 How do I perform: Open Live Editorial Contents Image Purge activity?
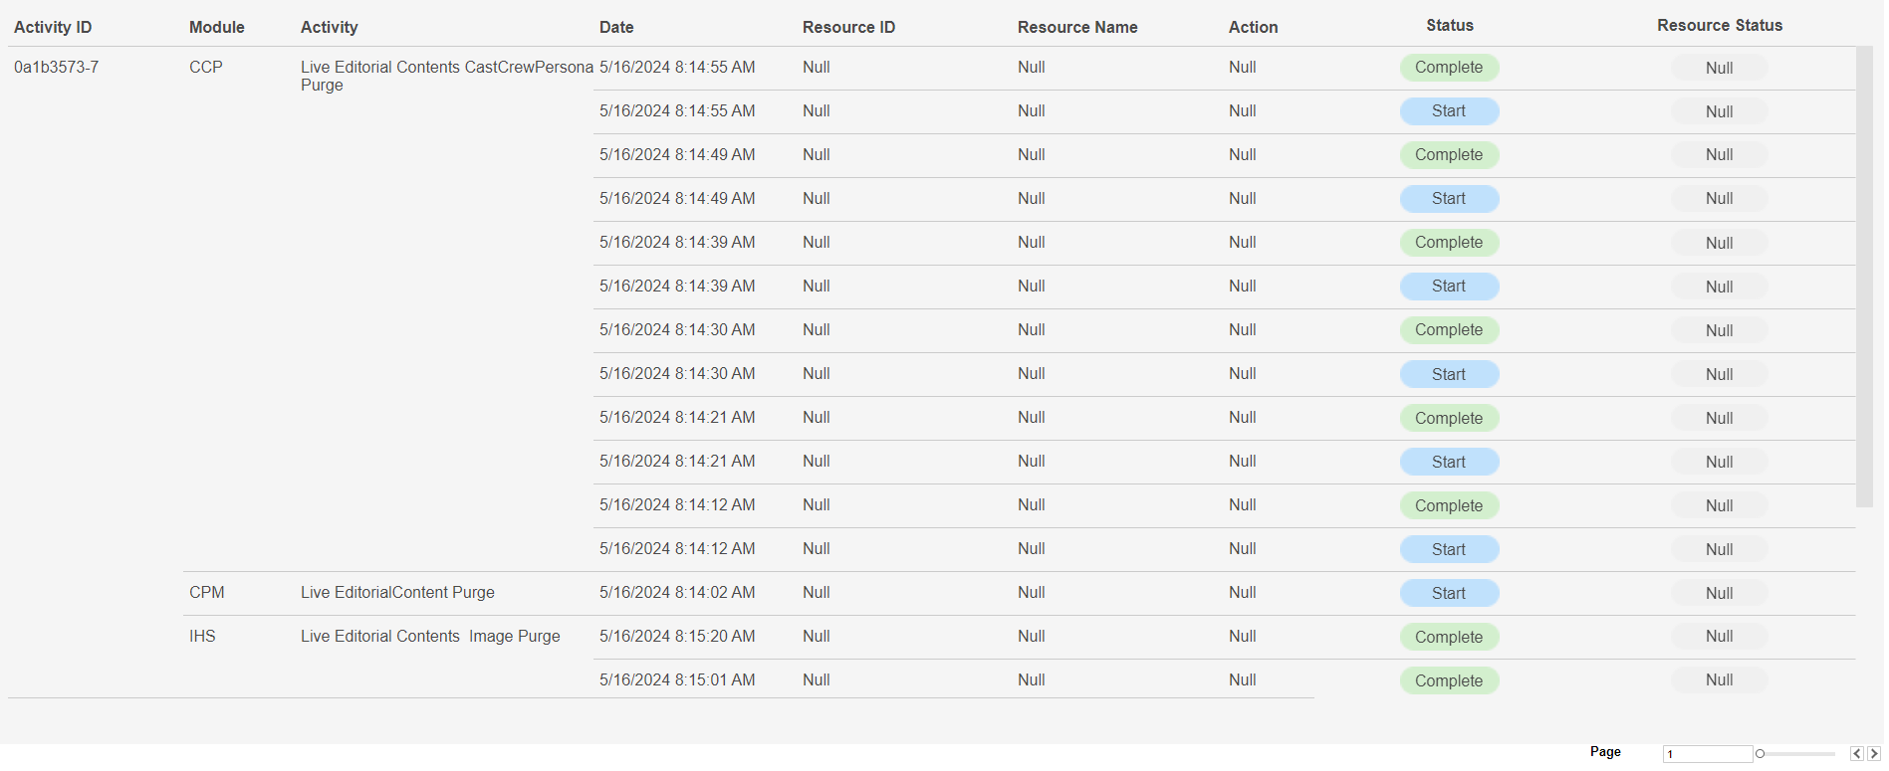430,637
